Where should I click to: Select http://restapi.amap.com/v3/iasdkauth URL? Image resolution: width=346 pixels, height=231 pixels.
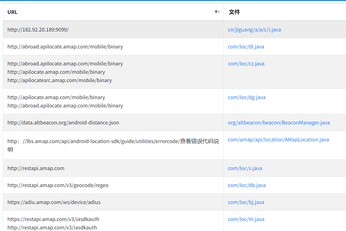point(52,227)
